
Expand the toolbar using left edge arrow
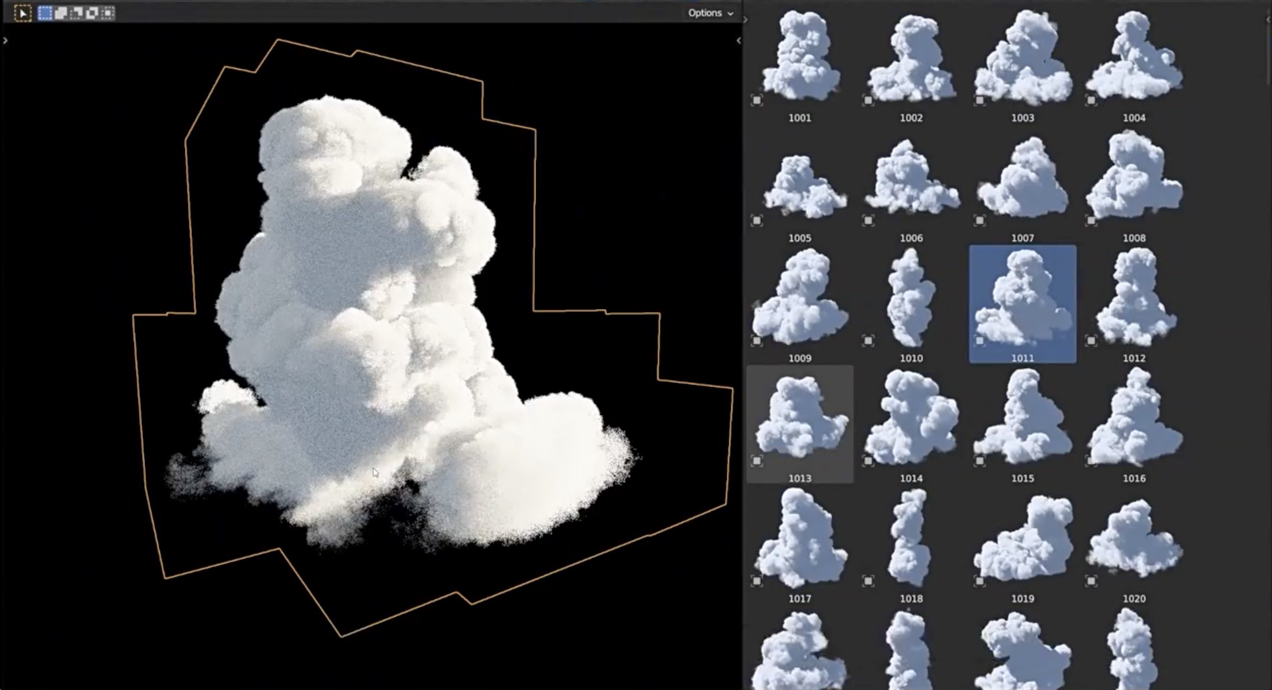pos(5,40)
